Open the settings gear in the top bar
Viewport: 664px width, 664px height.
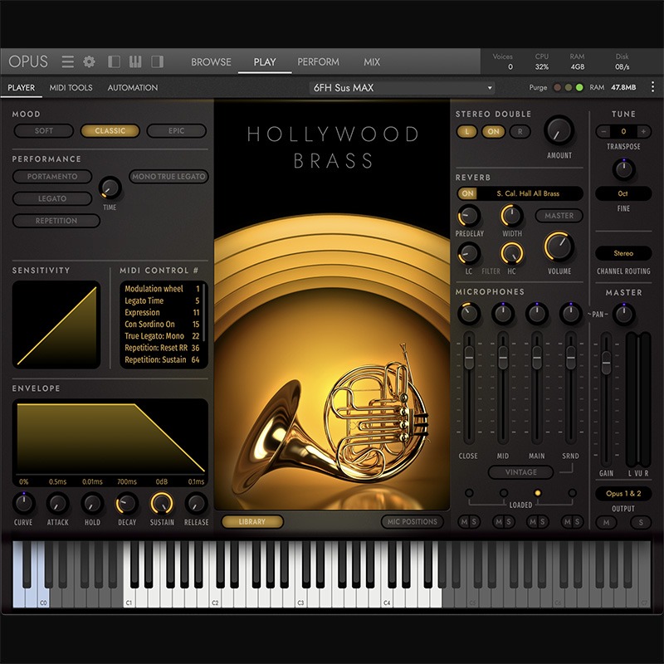(x=89, y=61)
